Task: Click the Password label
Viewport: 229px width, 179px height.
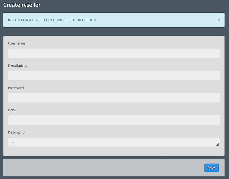Action: (x=16, y=88)
